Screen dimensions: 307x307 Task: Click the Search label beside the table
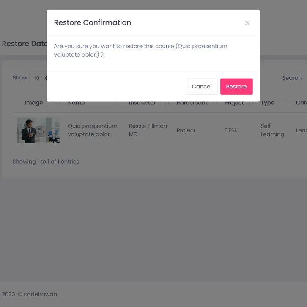(x=292, y=78)
